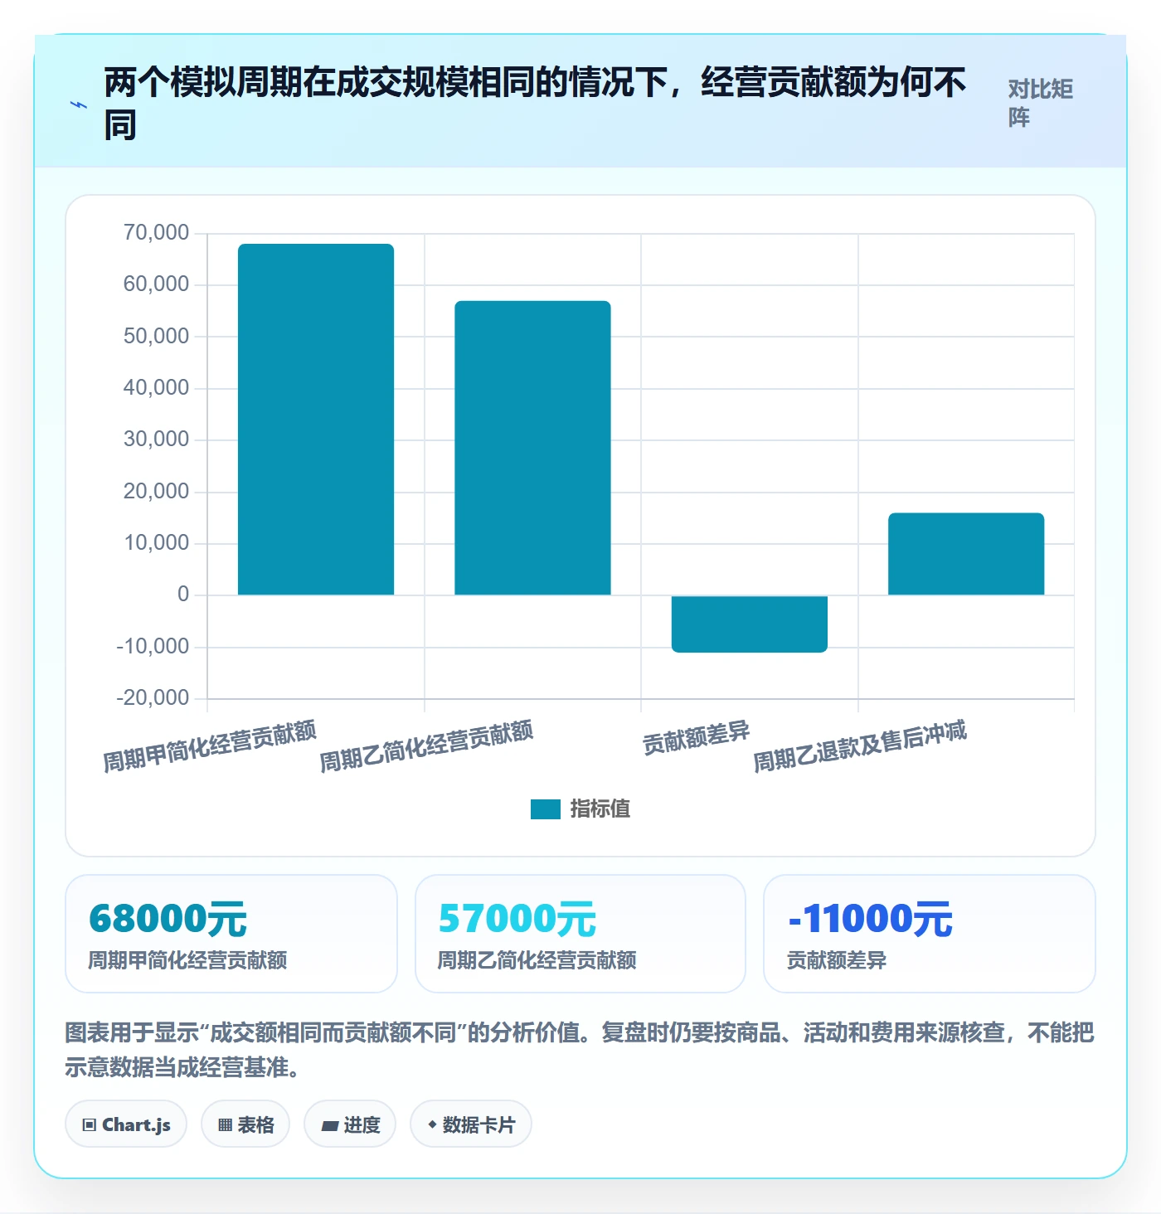
Task: Click the 周期乙退款及售后冲减 x-axis label
Action: [860, 746]
